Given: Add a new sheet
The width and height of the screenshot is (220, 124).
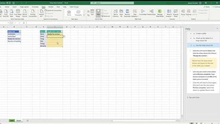Looking at the screenshot, I should click(27, 121).
